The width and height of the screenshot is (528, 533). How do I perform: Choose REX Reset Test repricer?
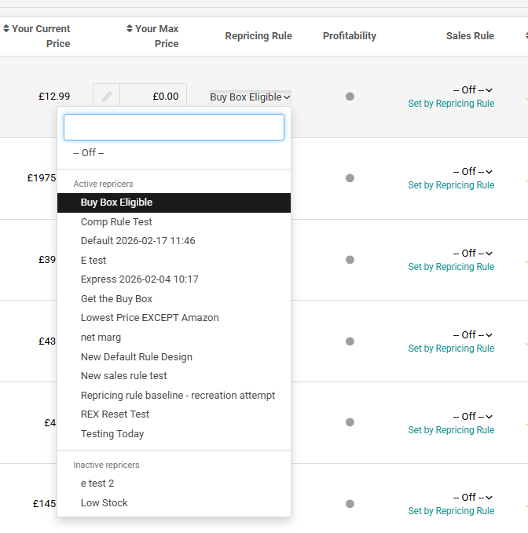point(174,414)
